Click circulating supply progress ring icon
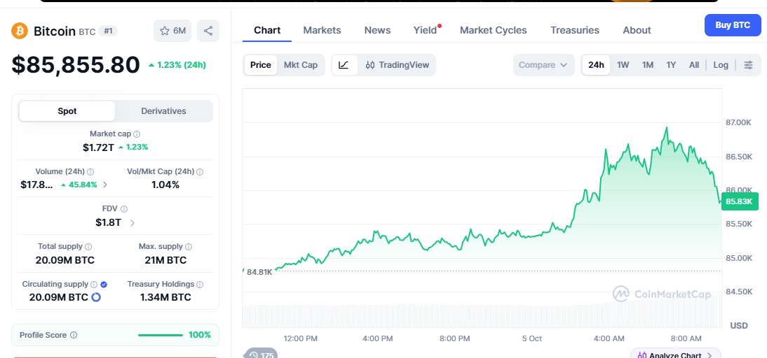This screenshot has width=767, height=358. [x=96, y=297]
